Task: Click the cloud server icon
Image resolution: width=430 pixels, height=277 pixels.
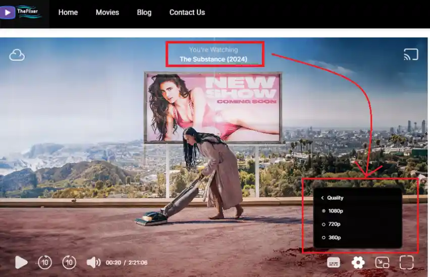Action: 17,55
